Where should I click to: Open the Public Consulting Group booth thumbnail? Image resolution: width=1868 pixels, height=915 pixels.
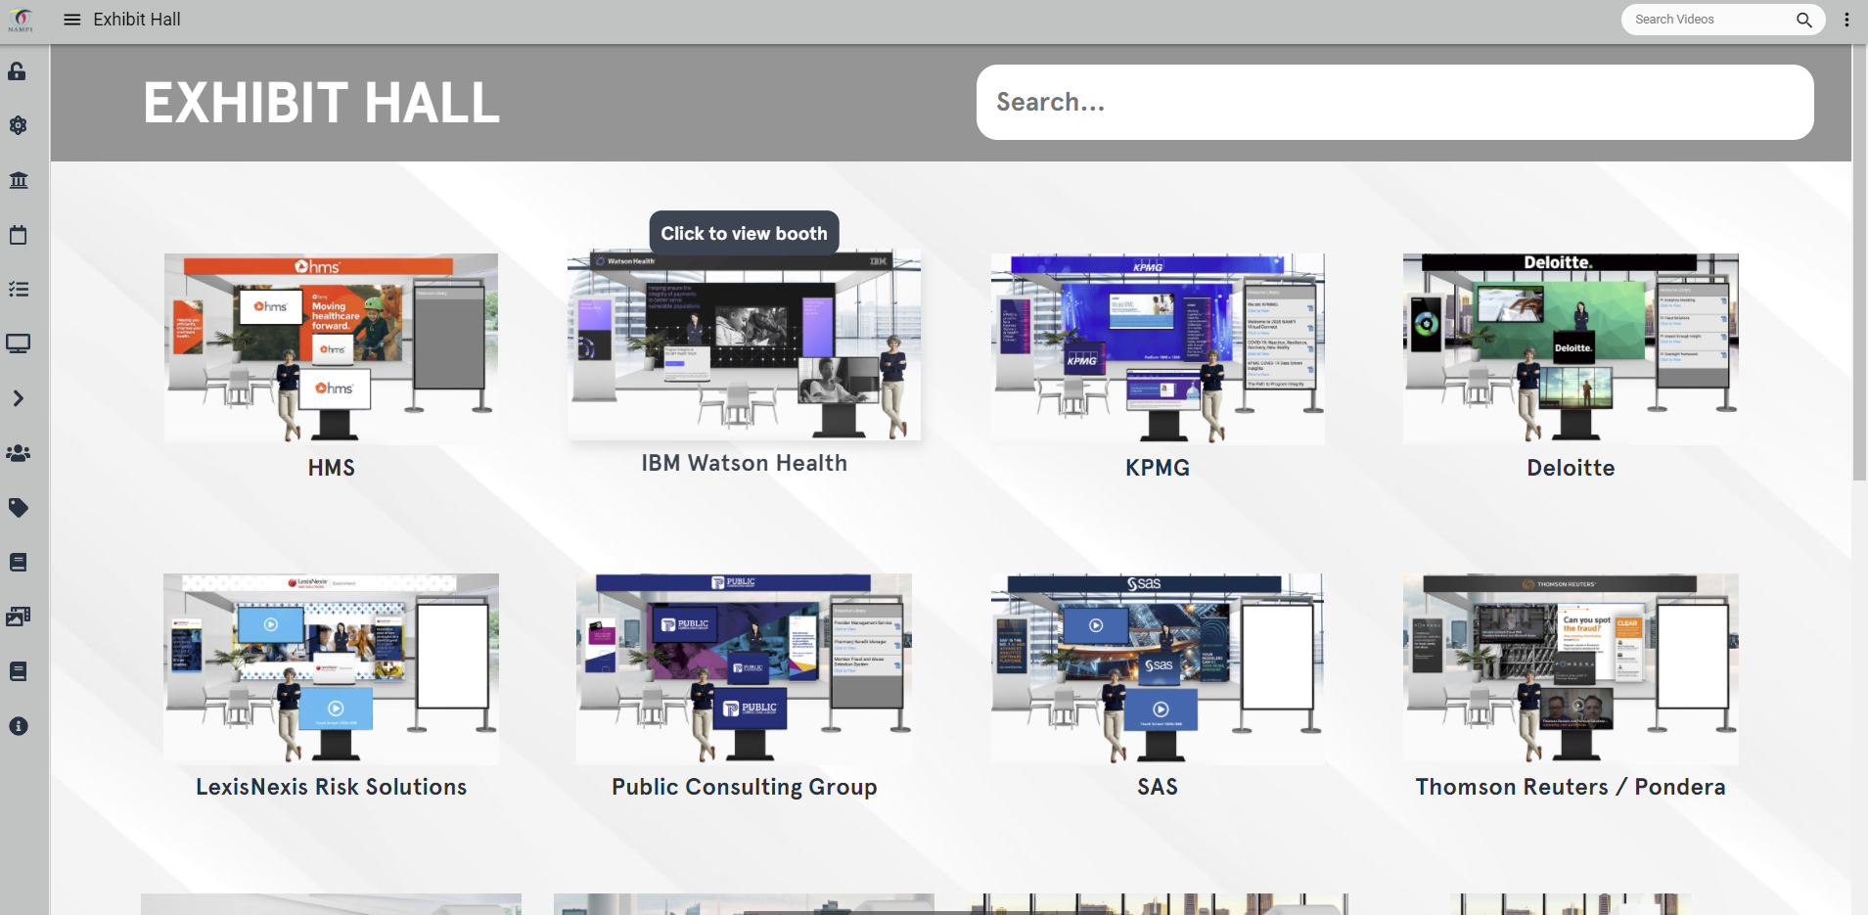coord(744,668)
